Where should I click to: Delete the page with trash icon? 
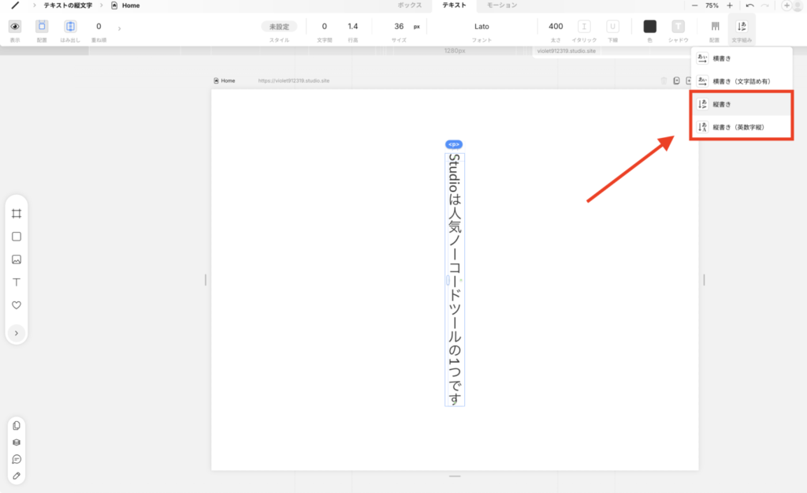[x=664, y=81]
